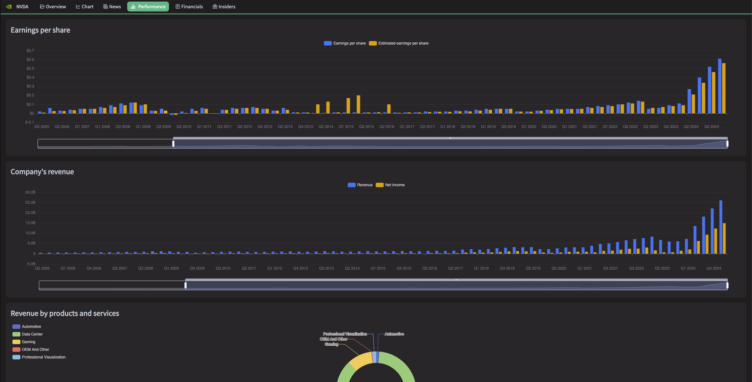This screenshot has width=752, height=382.
Task: Click left handle of earnings range slider
Action: click(x=173, y=144)
